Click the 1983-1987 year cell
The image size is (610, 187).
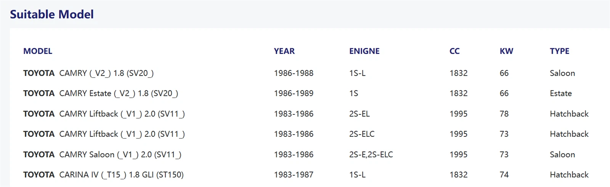click(294, 175)
